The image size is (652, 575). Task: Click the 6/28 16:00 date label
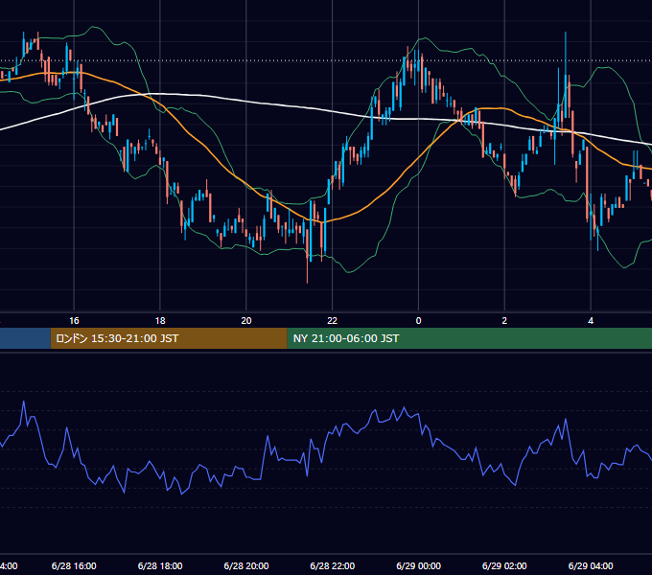coord(74,565)
